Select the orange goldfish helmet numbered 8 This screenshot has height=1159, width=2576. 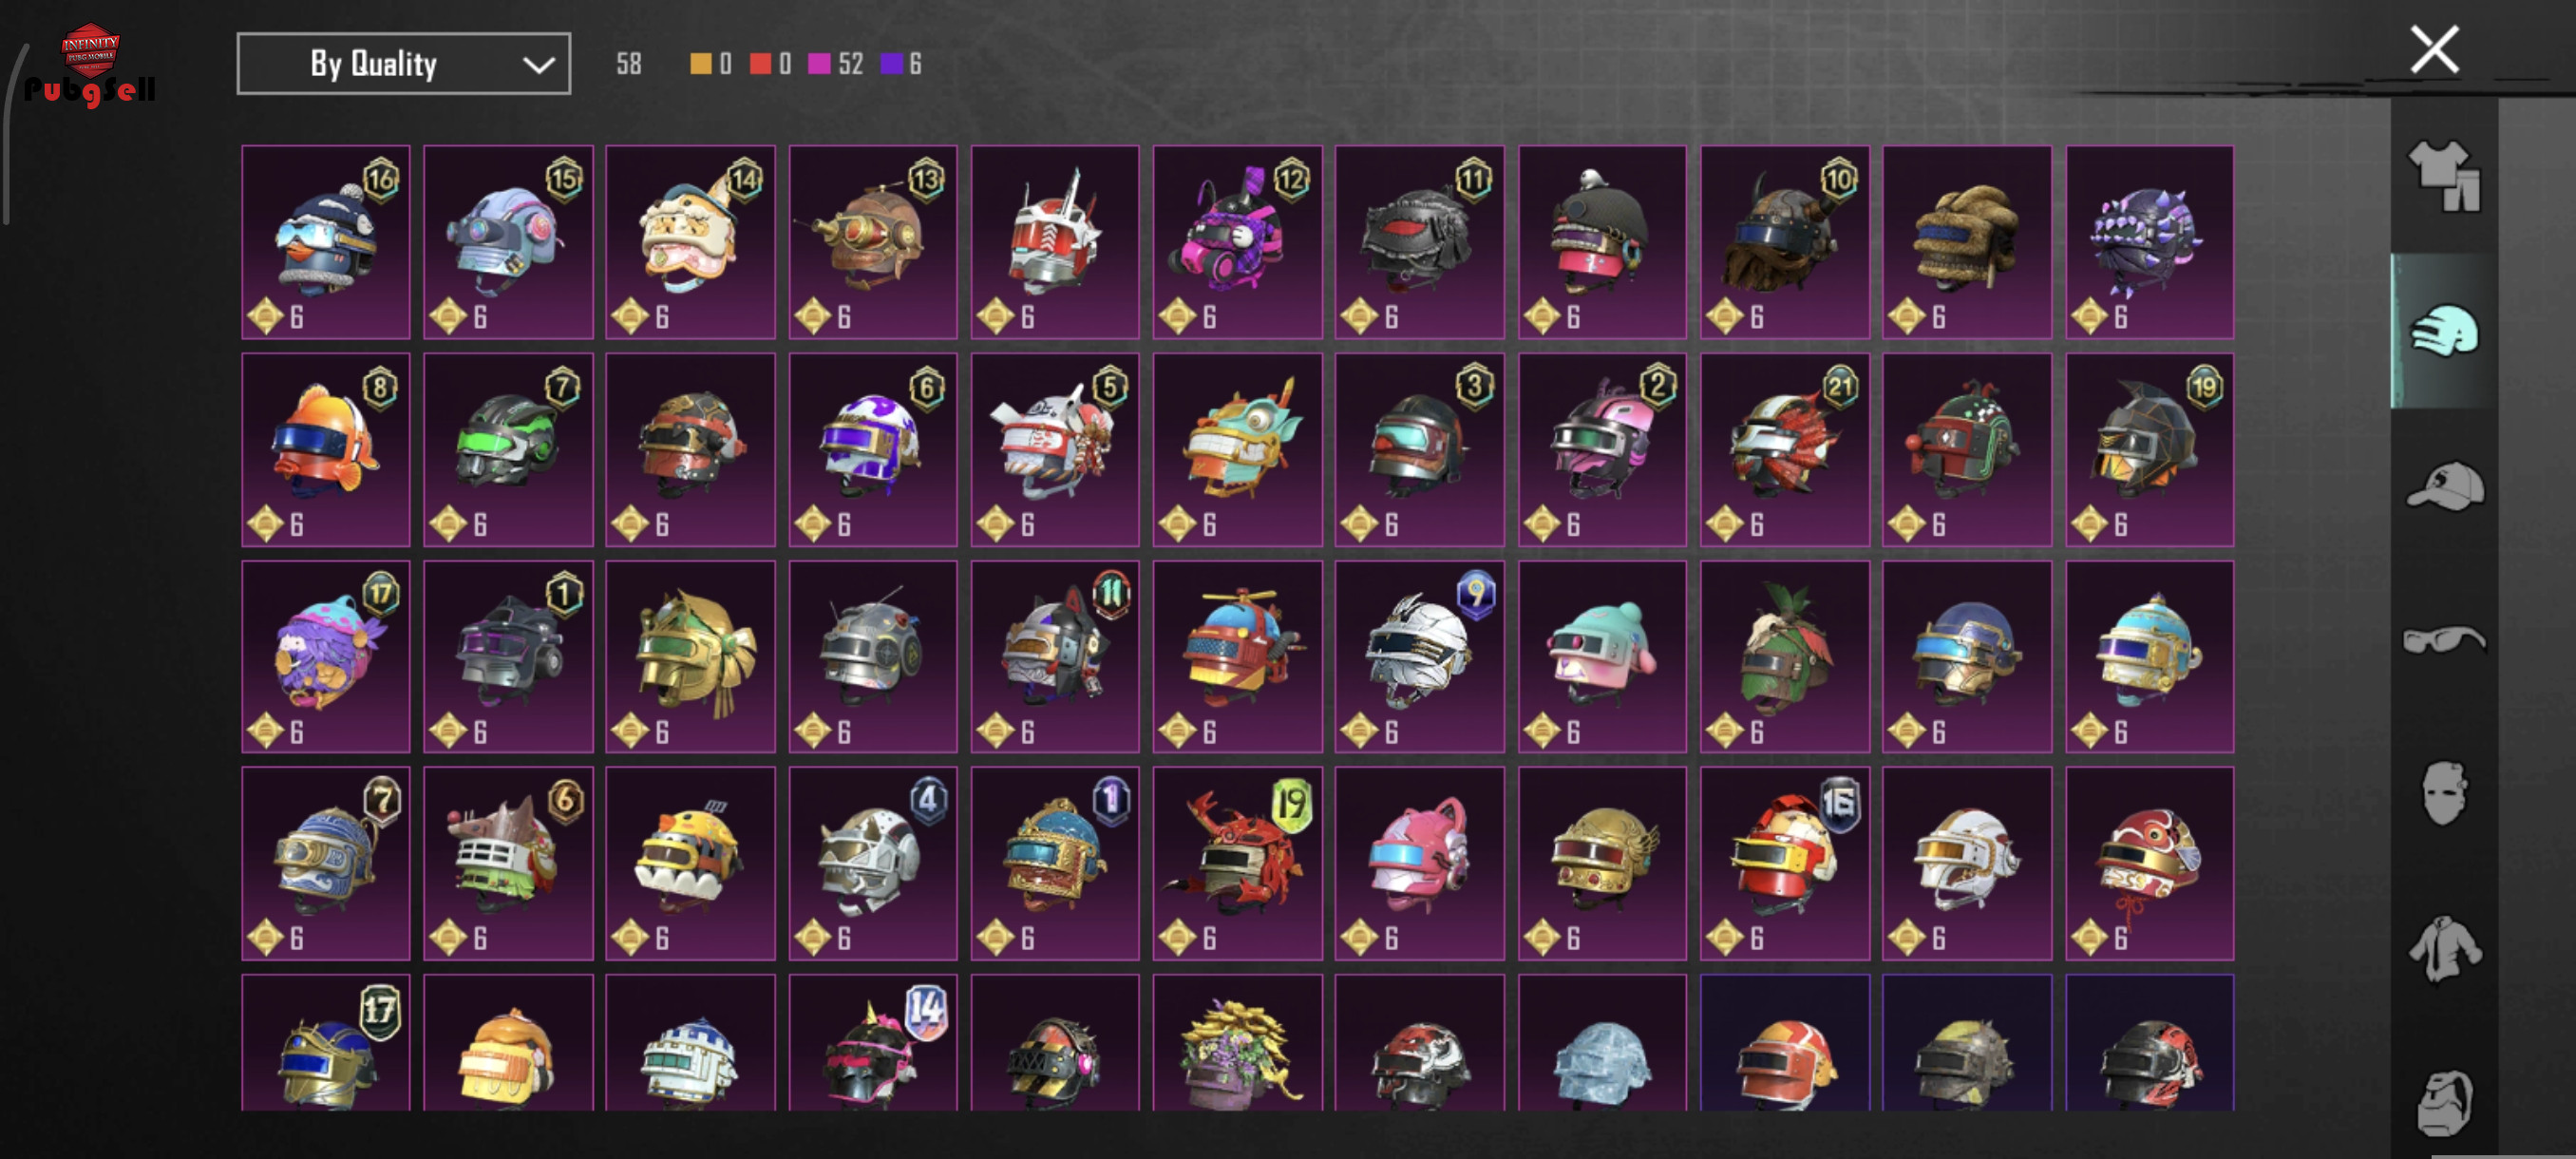(x=326, y=449)
